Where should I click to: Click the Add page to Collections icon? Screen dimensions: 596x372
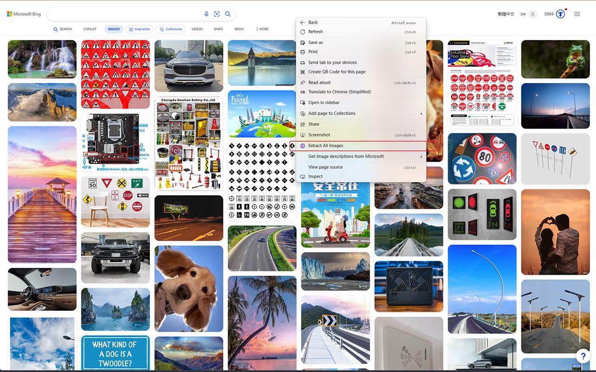click(x=303, y=113)
